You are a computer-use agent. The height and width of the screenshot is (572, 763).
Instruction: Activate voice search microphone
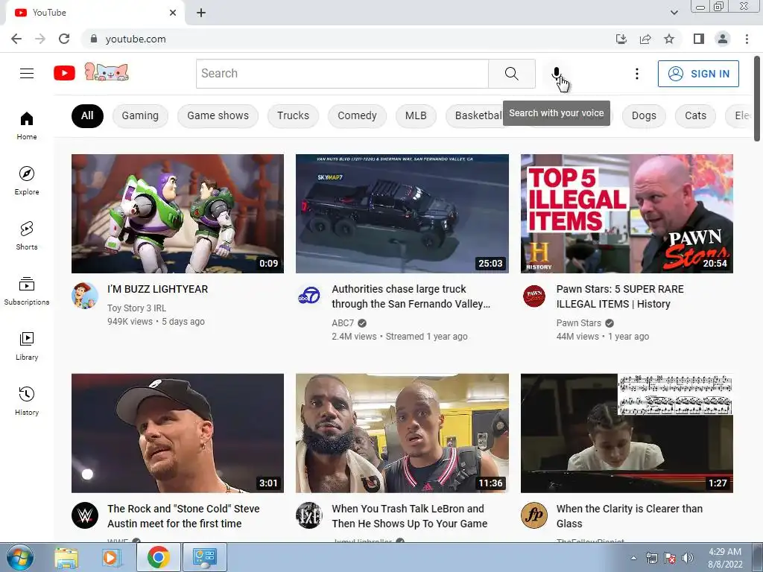556,74
